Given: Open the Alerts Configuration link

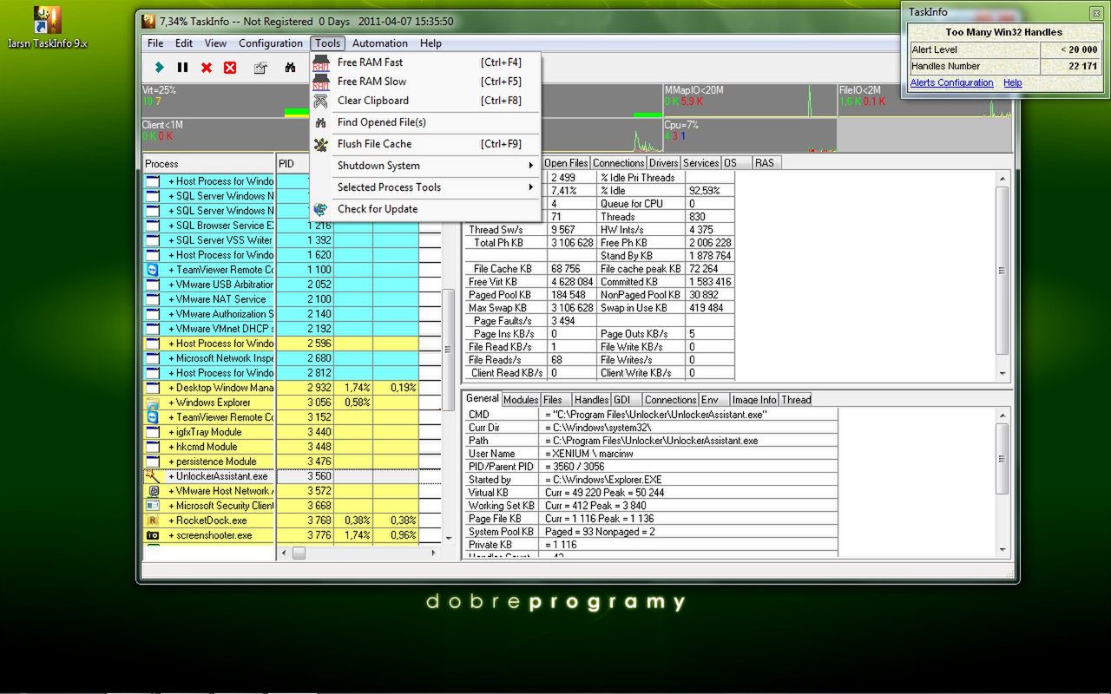Looking at the screenshot, I should tap(951, 83).
